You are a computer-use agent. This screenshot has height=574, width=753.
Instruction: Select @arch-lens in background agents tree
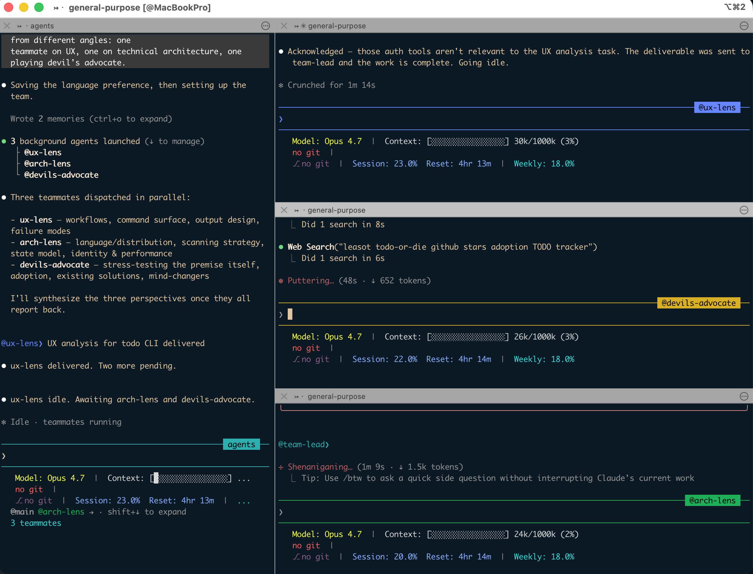click(x=47, y=164)
